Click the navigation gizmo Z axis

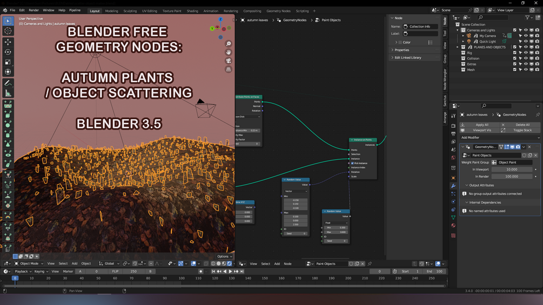pos(220,19)
